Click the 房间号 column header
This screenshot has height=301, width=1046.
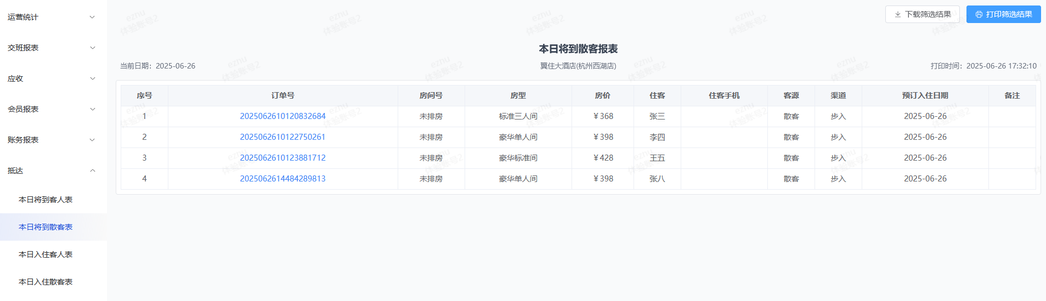click(x=431, y=95)
